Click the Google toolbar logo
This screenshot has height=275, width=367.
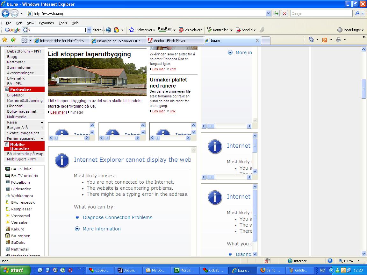click(13, 30)
